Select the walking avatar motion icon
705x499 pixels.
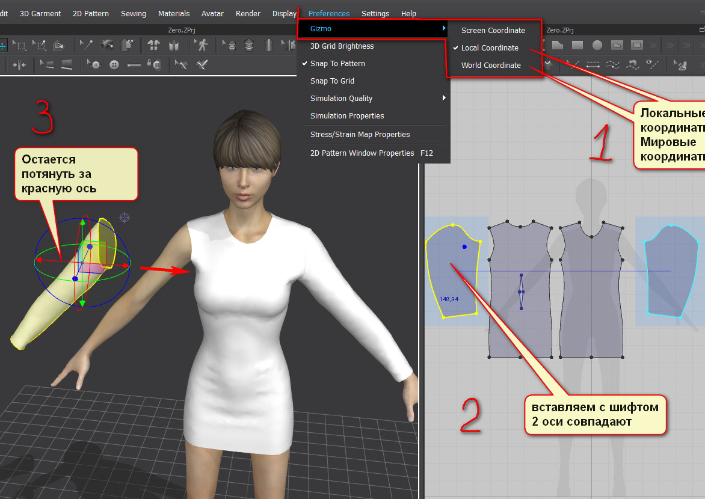[x=202, y=45]
